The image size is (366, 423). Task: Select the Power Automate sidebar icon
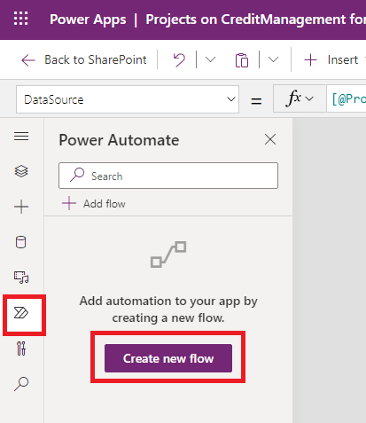coord(21,313)
